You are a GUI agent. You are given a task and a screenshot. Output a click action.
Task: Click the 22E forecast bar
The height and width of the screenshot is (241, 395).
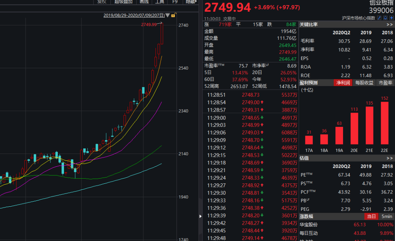coord(384,123)
